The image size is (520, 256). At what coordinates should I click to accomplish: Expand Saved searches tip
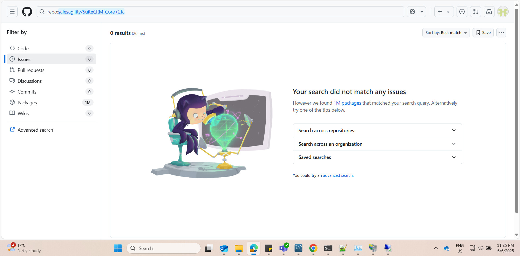(377, 157)
